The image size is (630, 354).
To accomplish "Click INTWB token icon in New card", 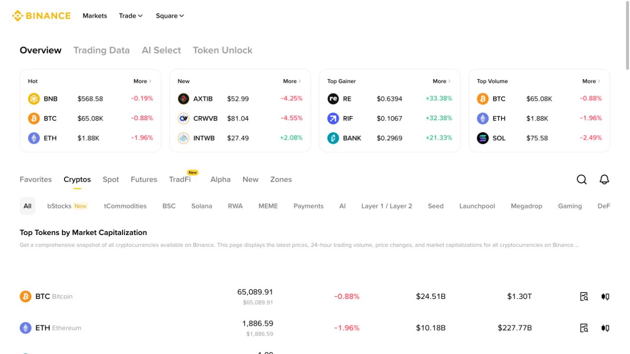I will pyautogui.click(x=184, y=138).
